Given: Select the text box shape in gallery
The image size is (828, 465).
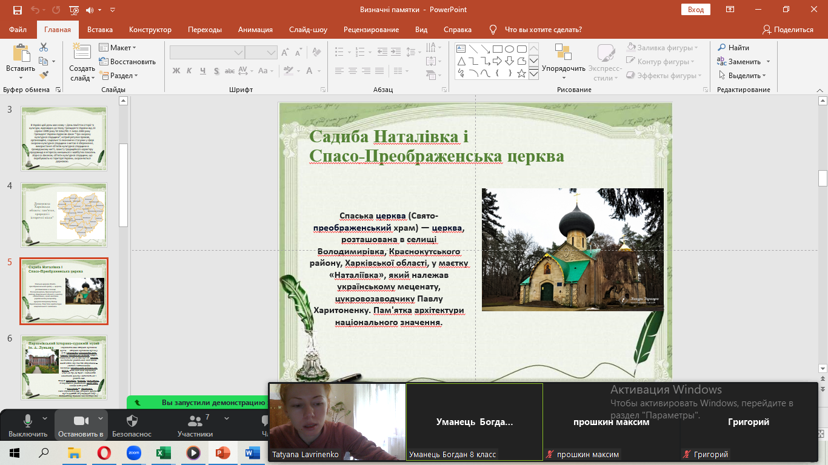Looking at the screenshot, I should 461,49.
